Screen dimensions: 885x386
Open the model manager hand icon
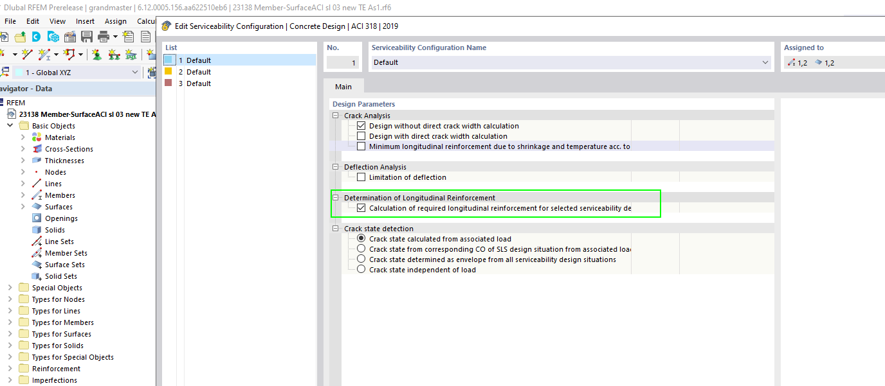pos(69,37)
